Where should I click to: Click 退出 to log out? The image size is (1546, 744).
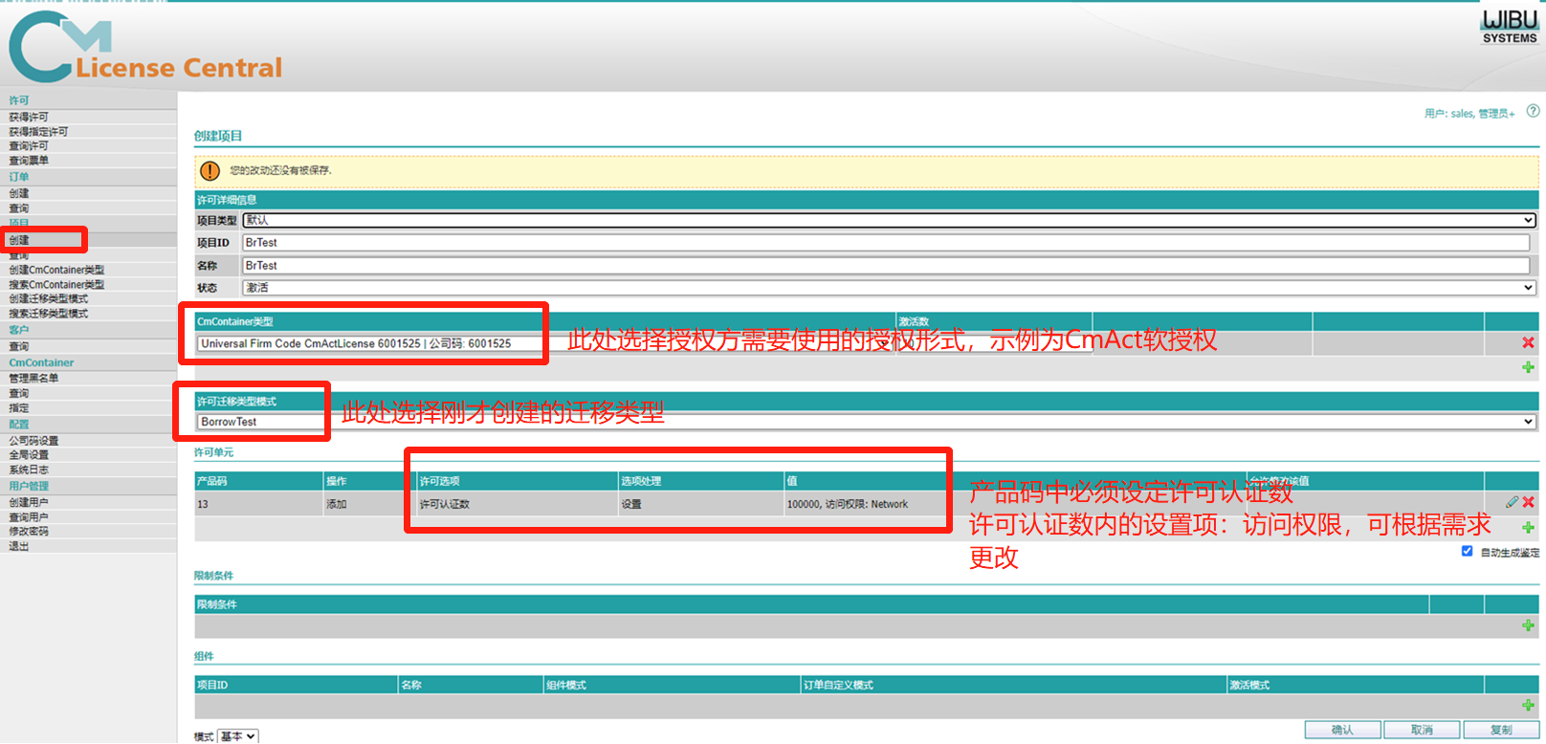(19, 546)
